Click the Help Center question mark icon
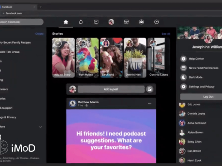The width and height of the screenshot is (222, 166). coord(184,59)
